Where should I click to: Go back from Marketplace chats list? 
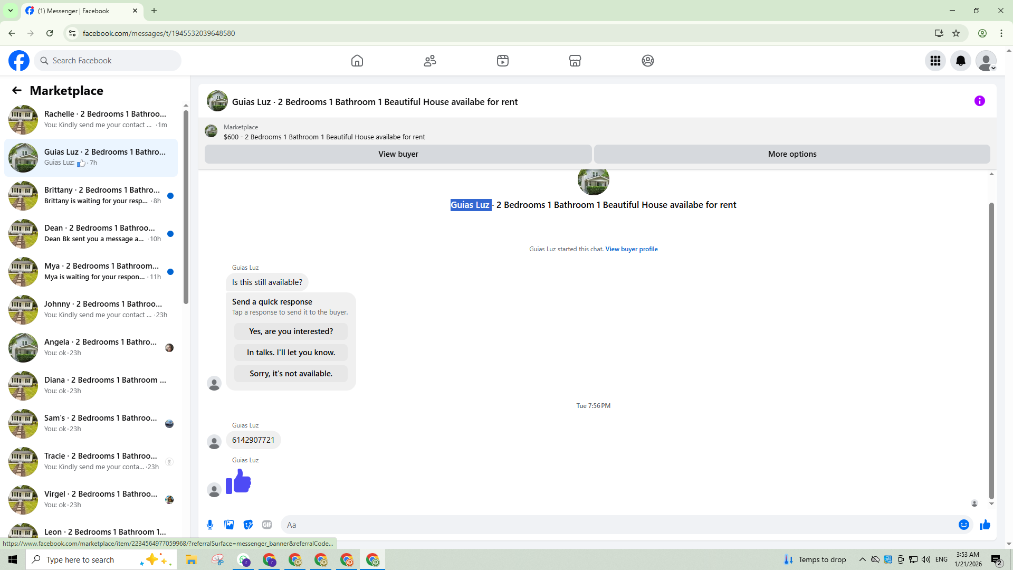[x=17, y=91]
